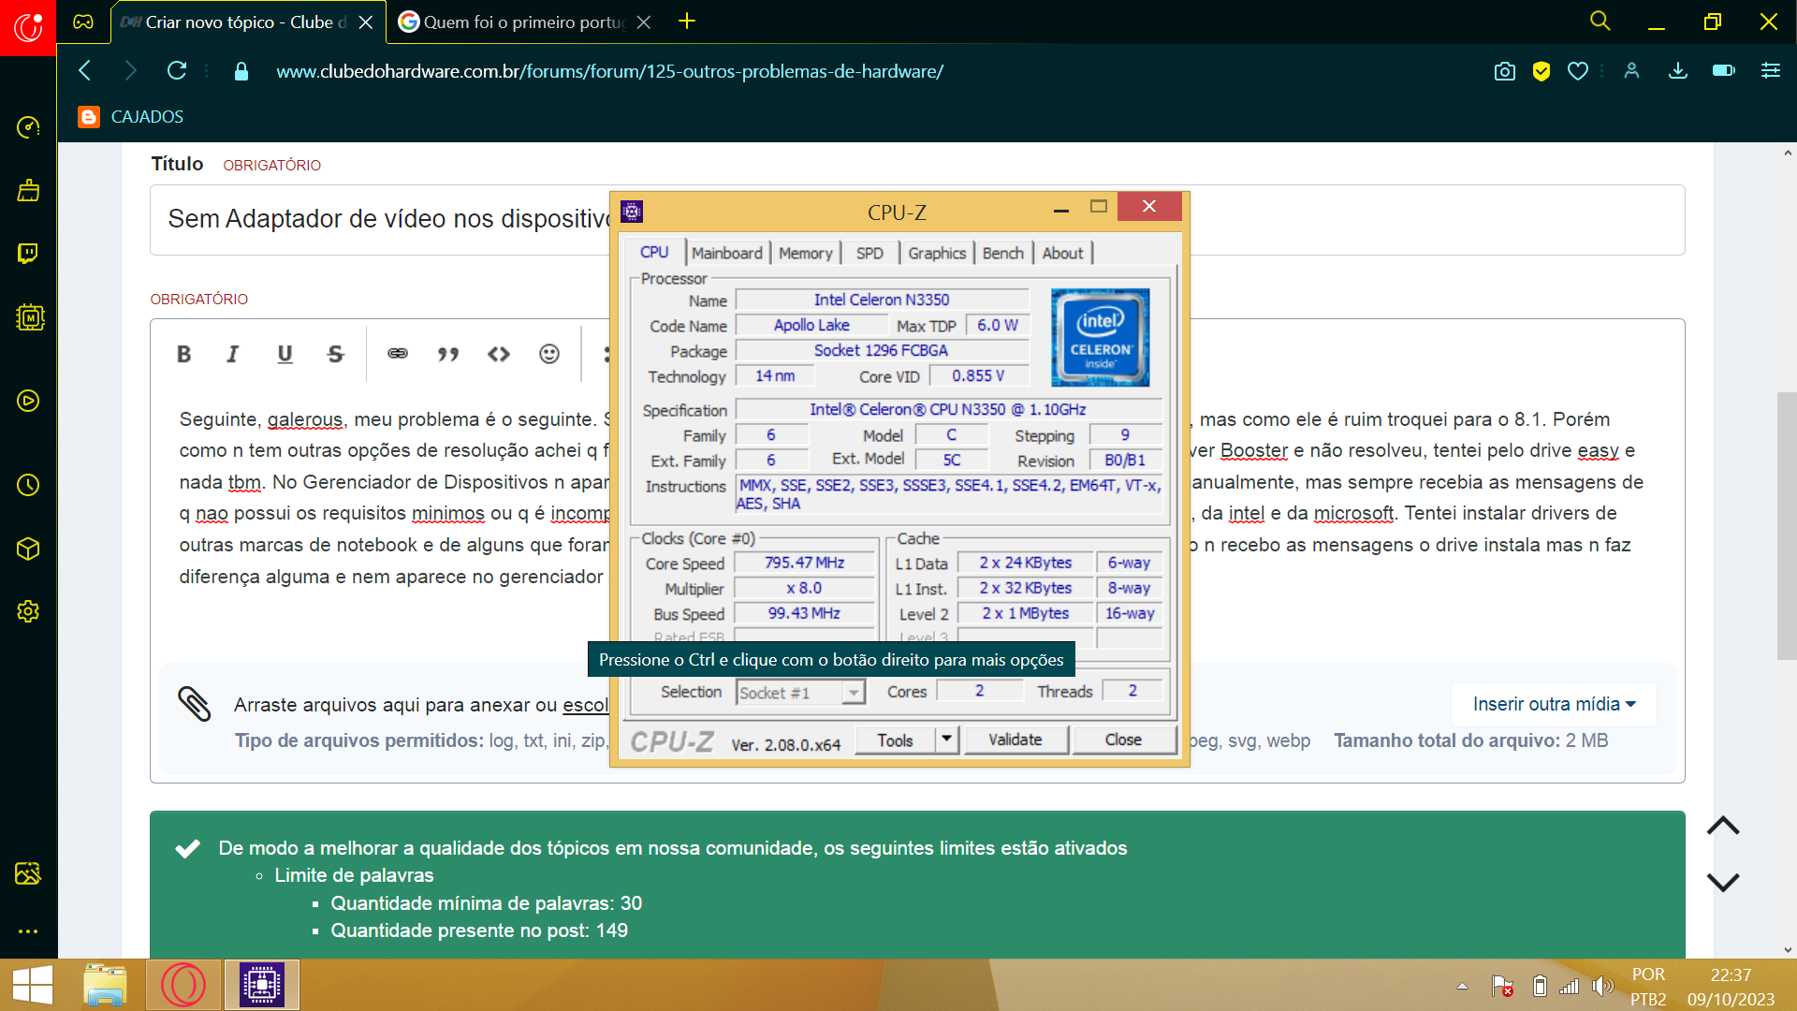Image resolution: width=1797 pixels, height=1011 pixels.
Task: Open browser downloads icon
Action: [x=1678, y=71]
